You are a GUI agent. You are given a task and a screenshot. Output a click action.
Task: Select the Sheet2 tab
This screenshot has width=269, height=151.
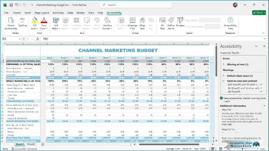point(31,144)
